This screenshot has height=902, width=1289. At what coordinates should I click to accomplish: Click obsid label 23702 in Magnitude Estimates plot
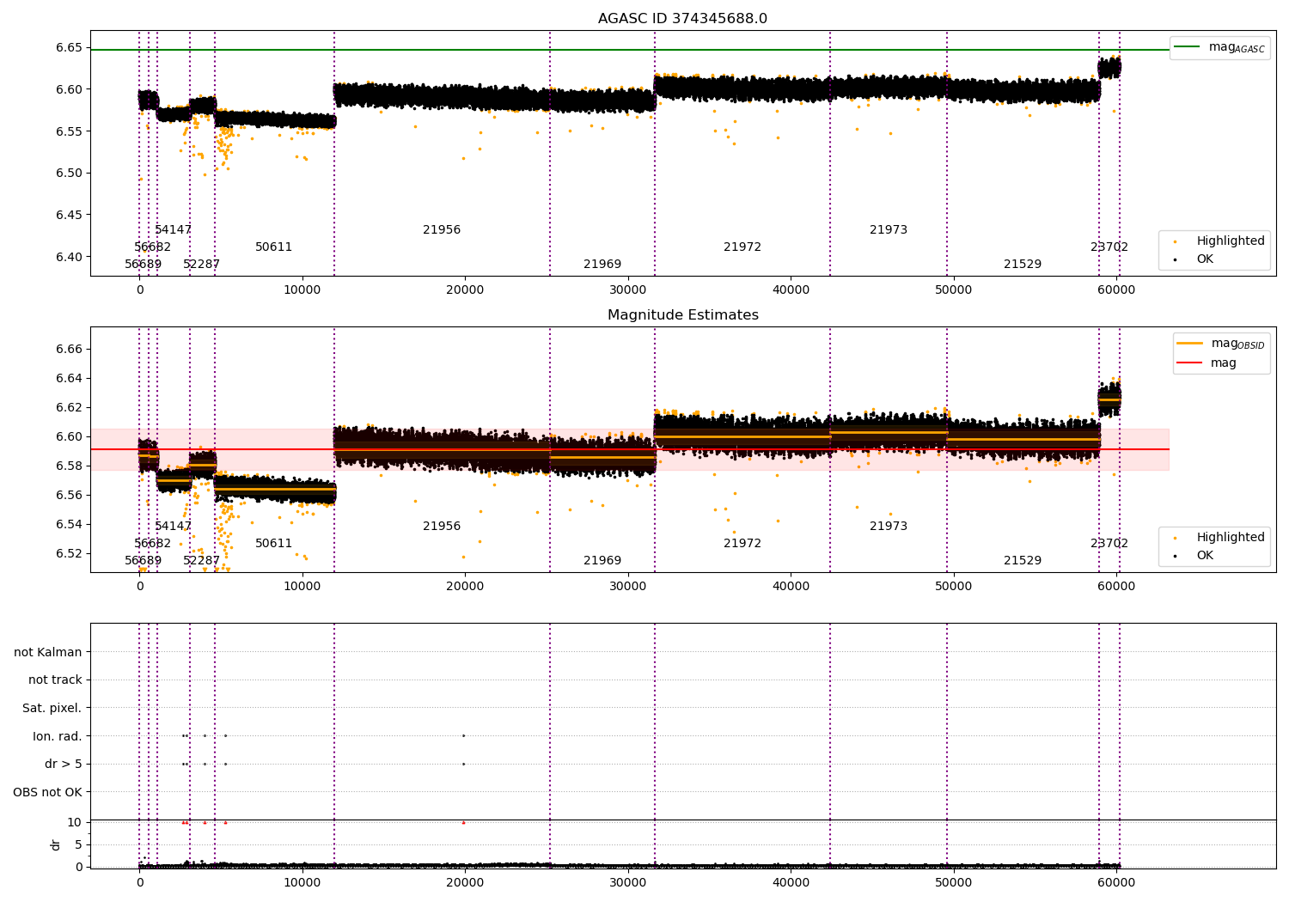tap(1109, 544)
